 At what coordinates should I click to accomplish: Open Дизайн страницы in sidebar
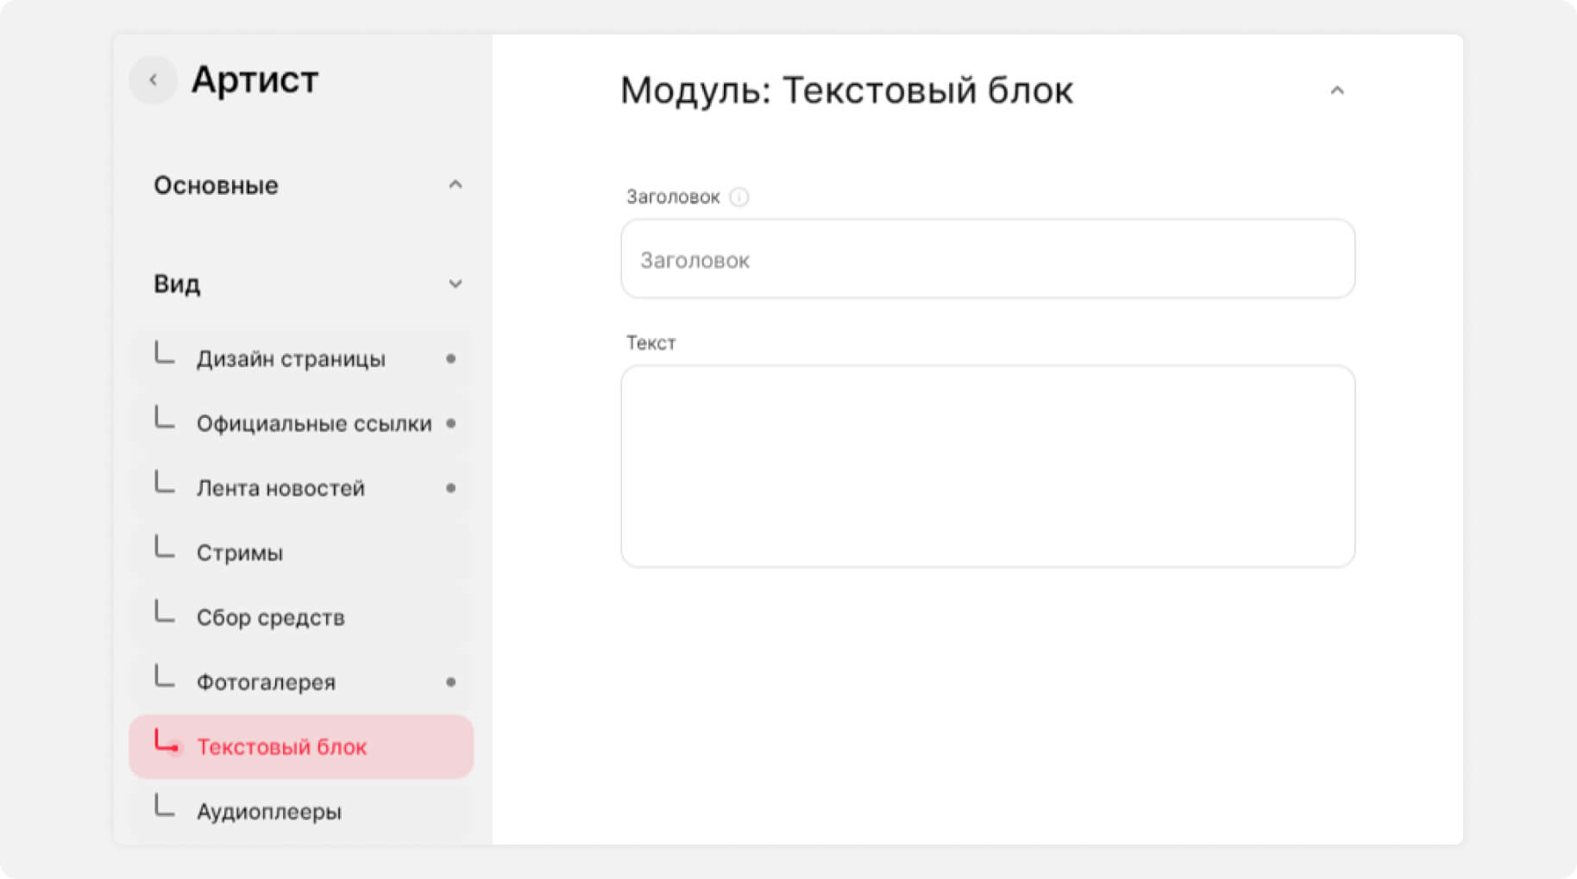(x=291, y=359)
